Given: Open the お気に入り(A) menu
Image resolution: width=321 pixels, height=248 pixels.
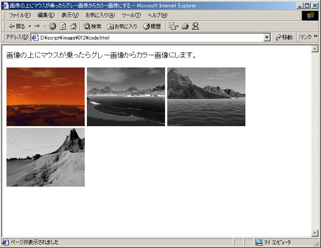Looking at the screenshot, I should click(100, 15).
